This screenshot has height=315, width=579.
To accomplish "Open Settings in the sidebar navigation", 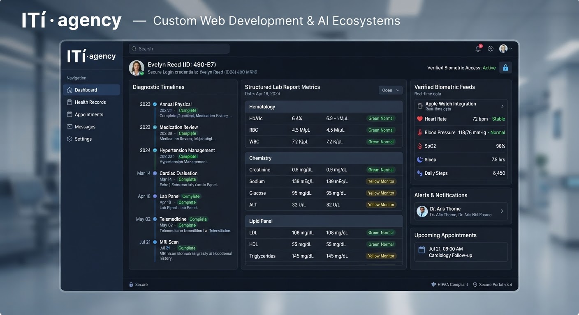I will point(91,139).
